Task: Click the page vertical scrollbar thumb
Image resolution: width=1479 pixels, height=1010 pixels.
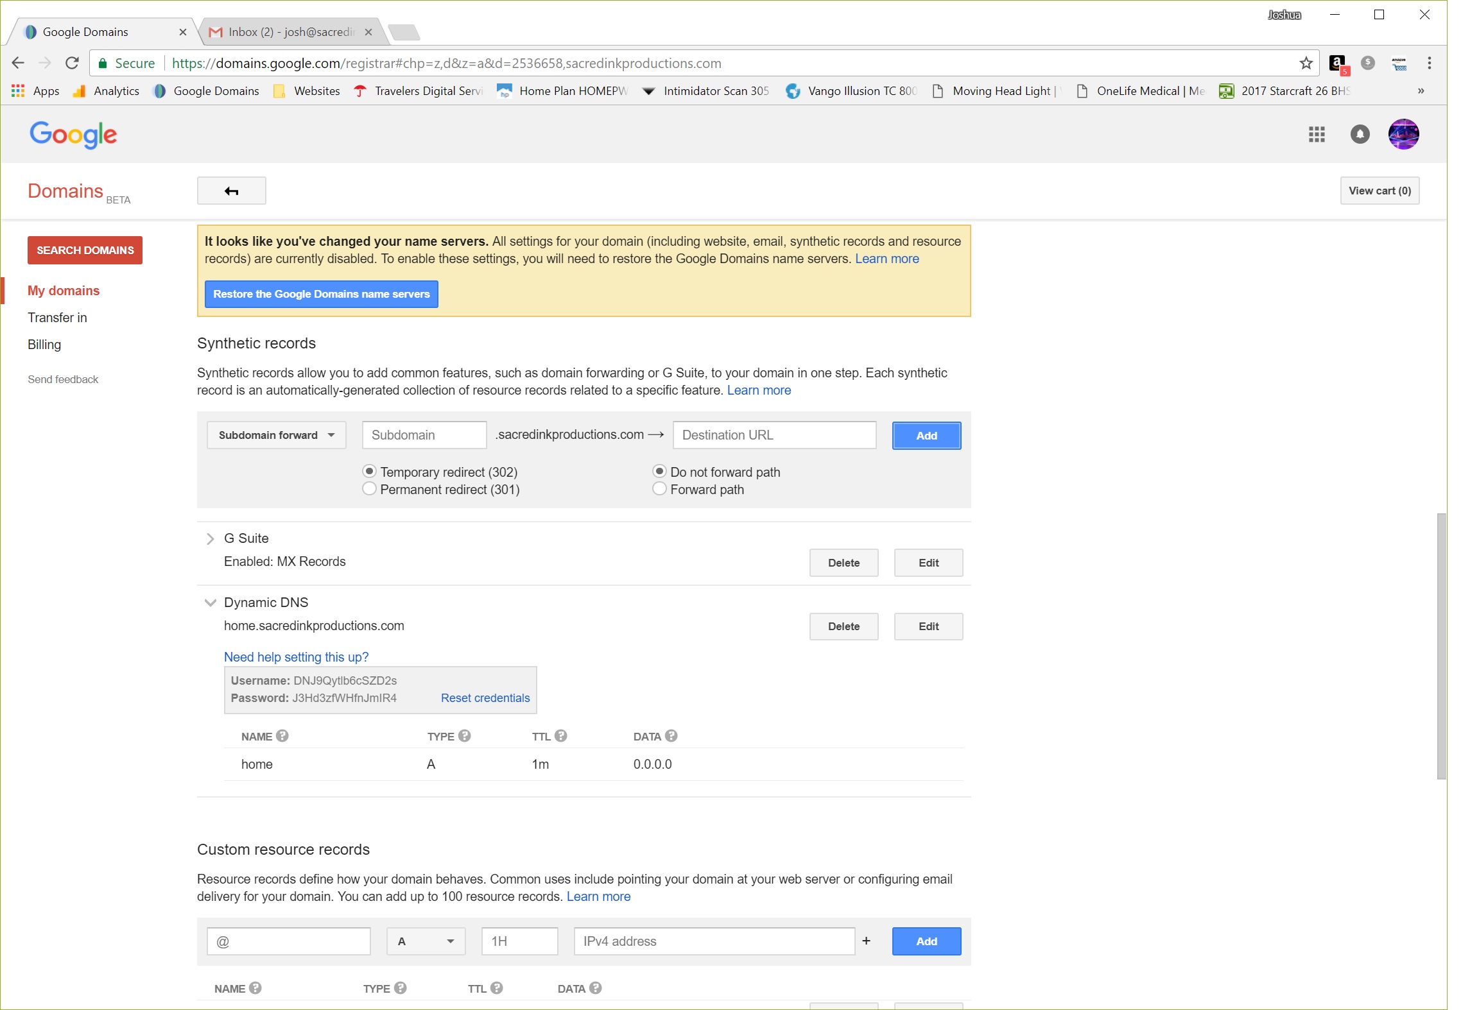Action: [1441, 645]
